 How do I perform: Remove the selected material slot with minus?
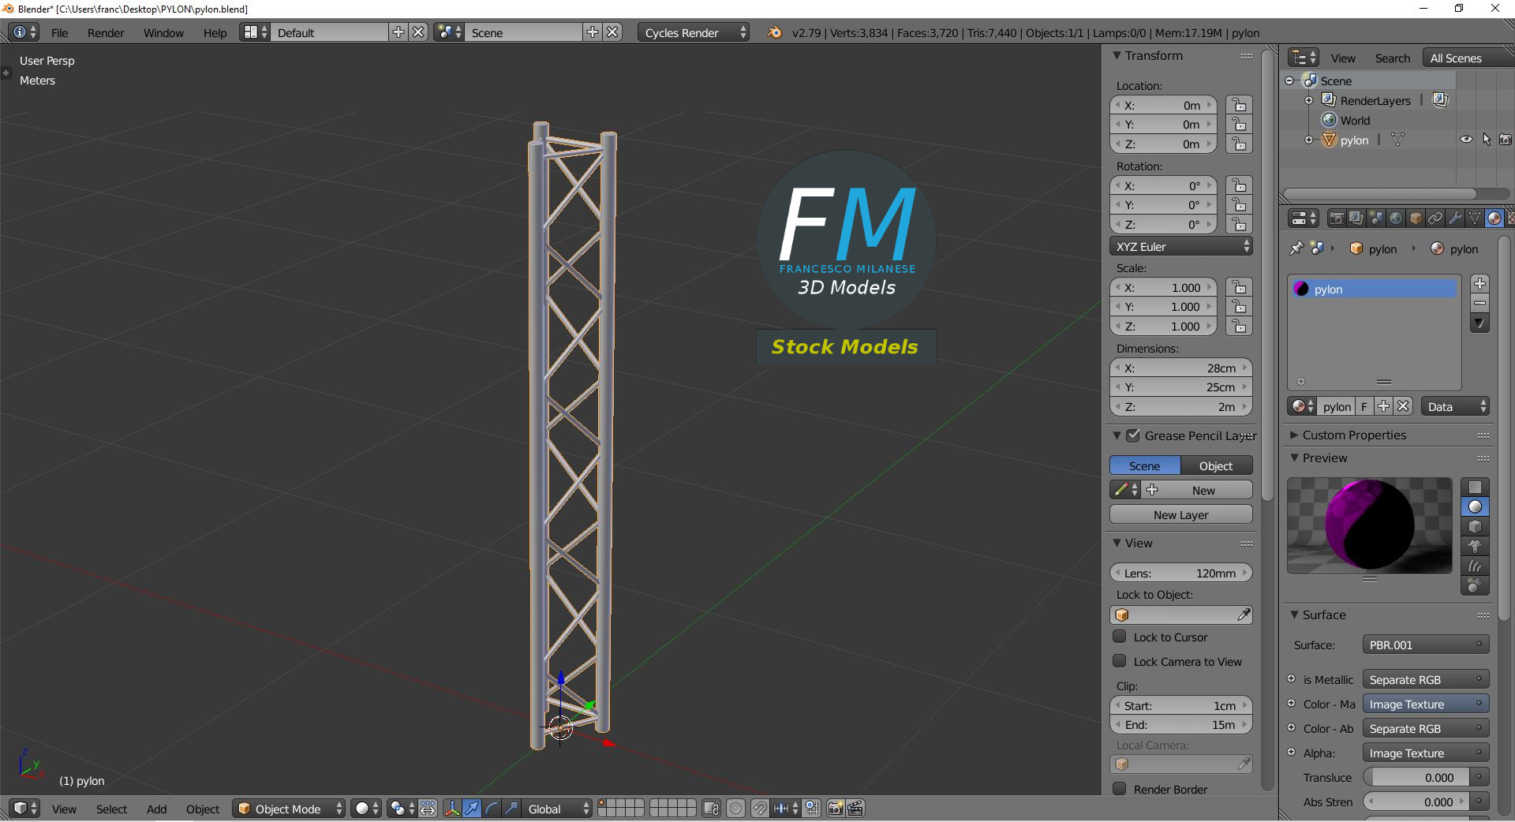click(1479, 304)
